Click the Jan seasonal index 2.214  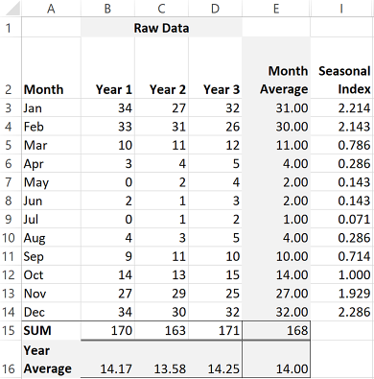click(342, 108)
